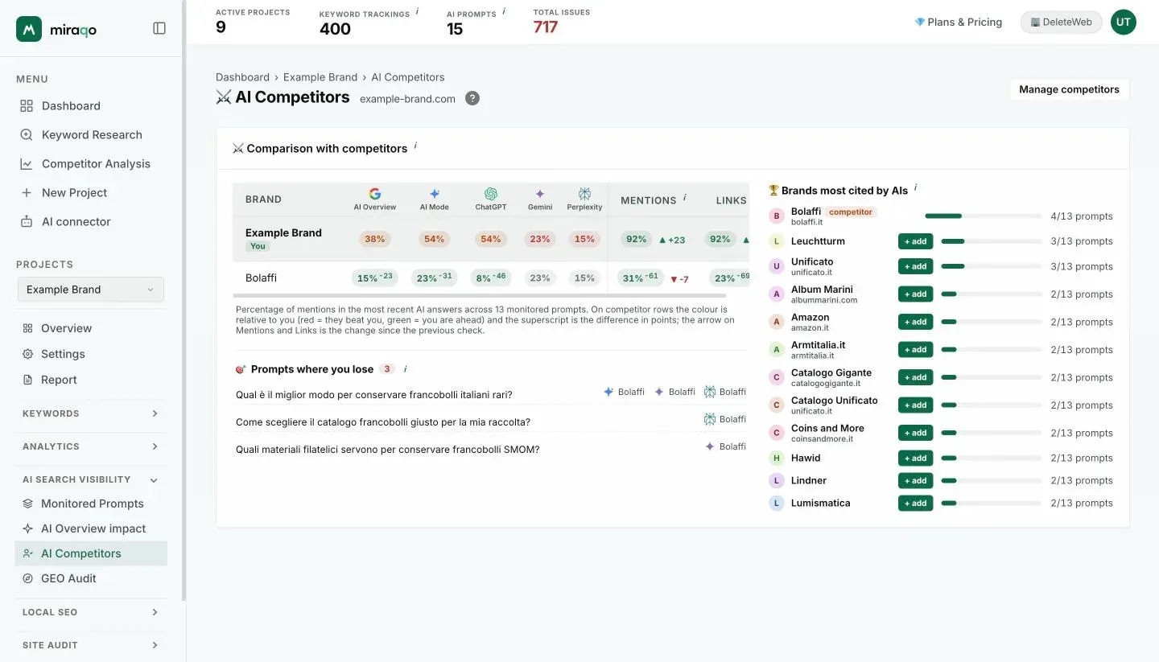This screenshot has height=662, width=1159.
Task: Expand the Site Audit section
Action: [x=91, y=645]
